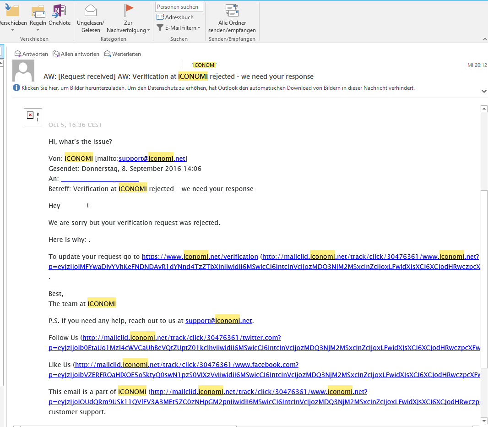The width and height of the screenshot is (488, 427).
Task: Click 'The team at ICONOMI' signature
Action: [82, 304]
